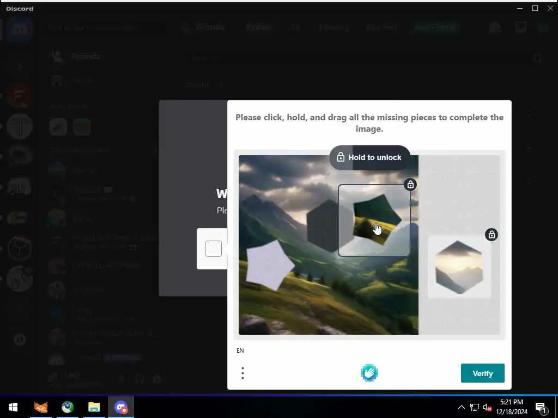Open the Windows Start menu
This screenshot has height=418, width=558.
click(13, 407)
